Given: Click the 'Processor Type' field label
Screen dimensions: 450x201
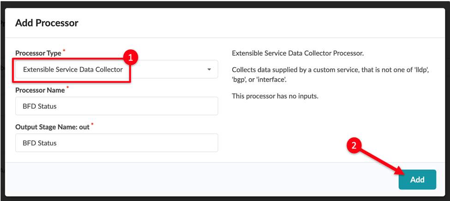Looking at the screenshot, I should pyautogui.click(x=38, y=53).
